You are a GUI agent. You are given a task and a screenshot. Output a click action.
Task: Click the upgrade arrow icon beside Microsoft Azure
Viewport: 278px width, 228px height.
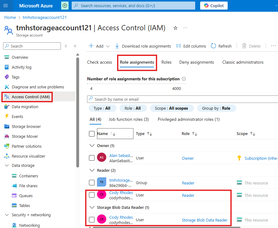click(65, 6)
